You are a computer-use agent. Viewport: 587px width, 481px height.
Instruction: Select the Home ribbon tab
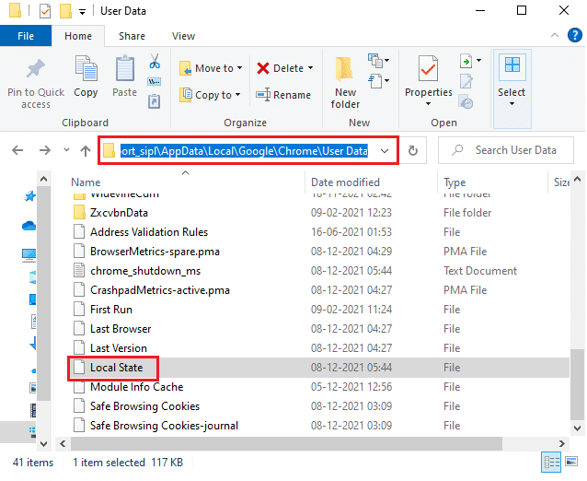[78, 36]
